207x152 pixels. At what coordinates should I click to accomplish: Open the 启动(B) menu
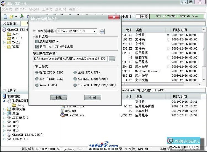tap(34, 9)
